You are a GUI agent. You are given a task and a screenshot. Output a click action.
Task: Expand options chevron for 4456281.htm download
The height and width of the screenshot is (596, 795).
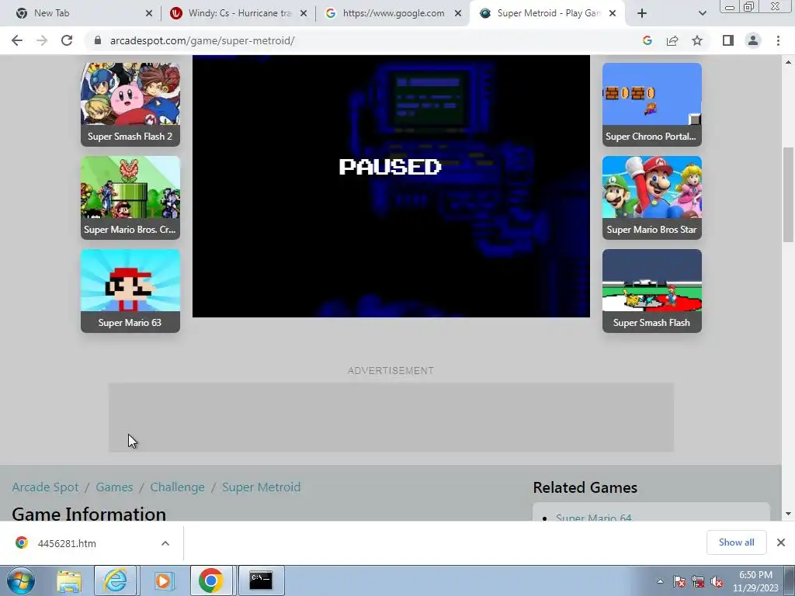165,543
